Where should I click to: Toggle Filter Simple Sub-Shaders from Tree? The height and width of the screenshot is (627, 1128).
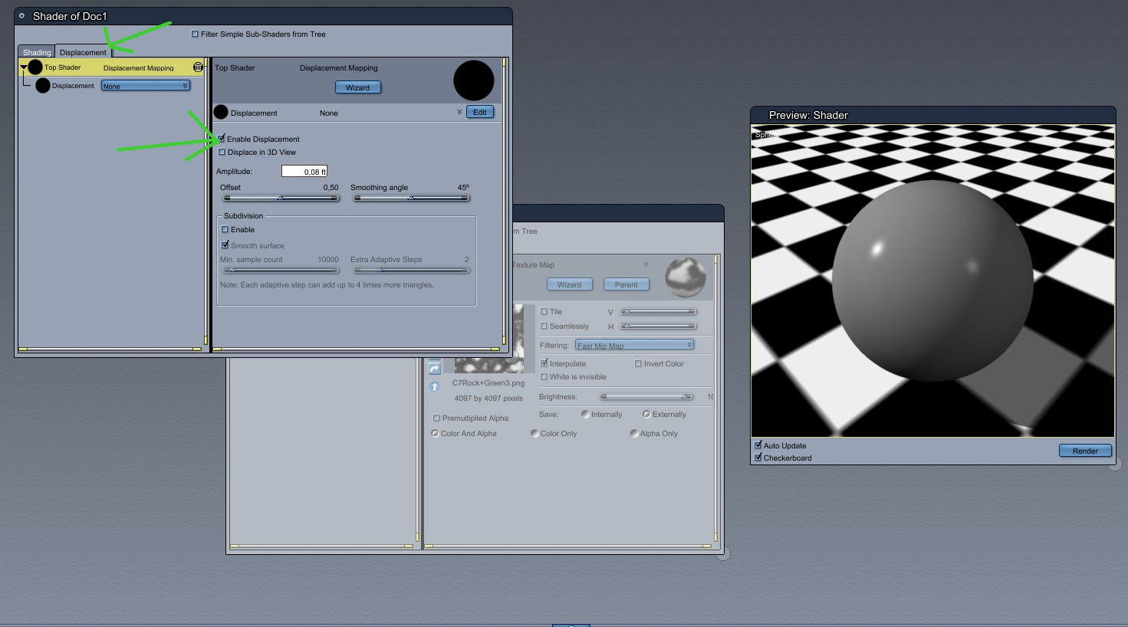195,34
